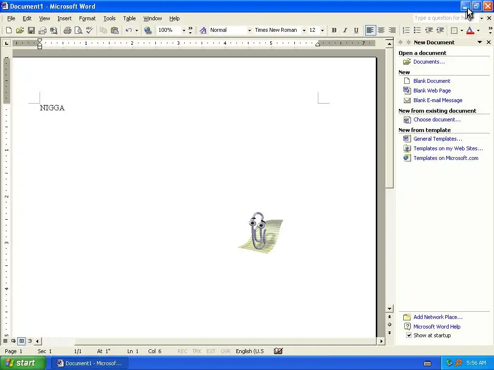Click the vertical scrollbar down arrow

click(x=390, y=309)
